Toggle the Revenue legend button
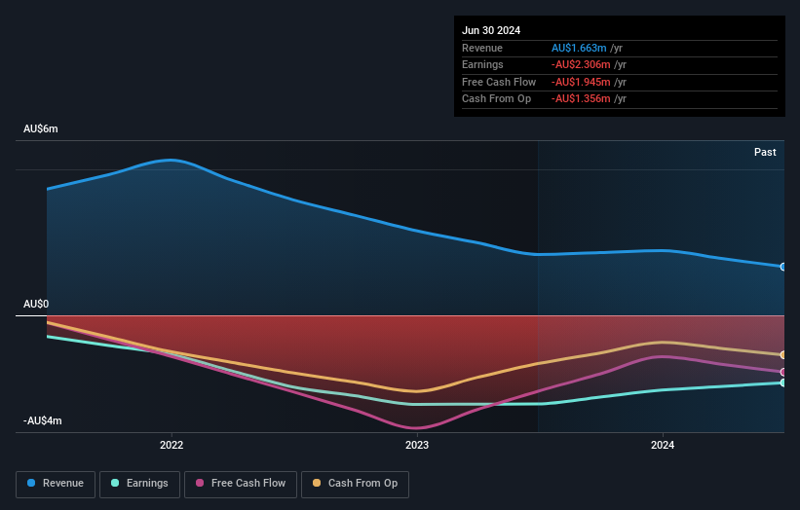Screen dimensions: 800x510 pos(56,484)
